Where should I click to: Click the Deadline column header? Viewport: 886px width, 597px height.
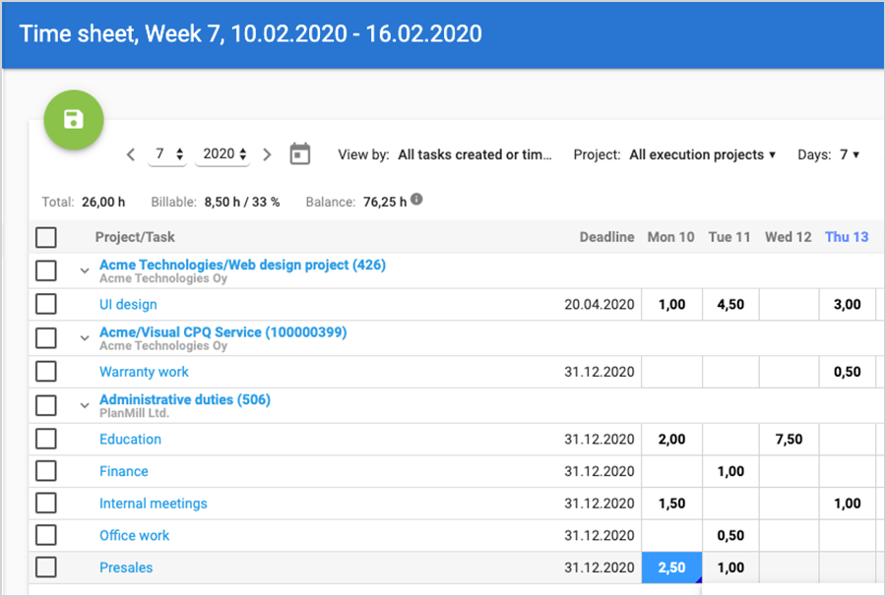click(x=606, y=237)
